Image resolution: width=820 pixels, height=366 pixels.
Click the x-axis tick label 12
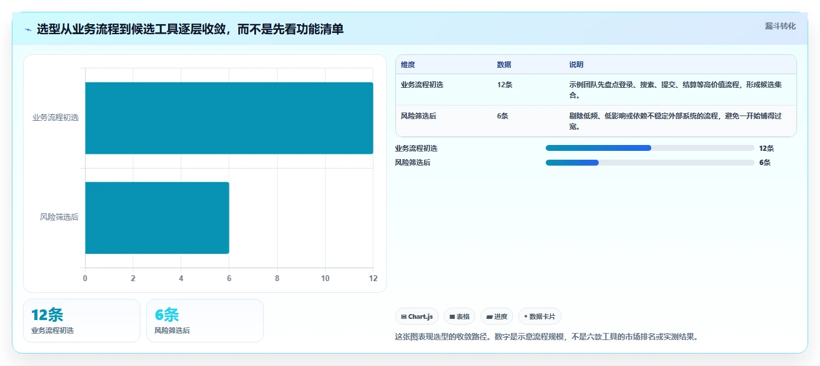[373, 278]
